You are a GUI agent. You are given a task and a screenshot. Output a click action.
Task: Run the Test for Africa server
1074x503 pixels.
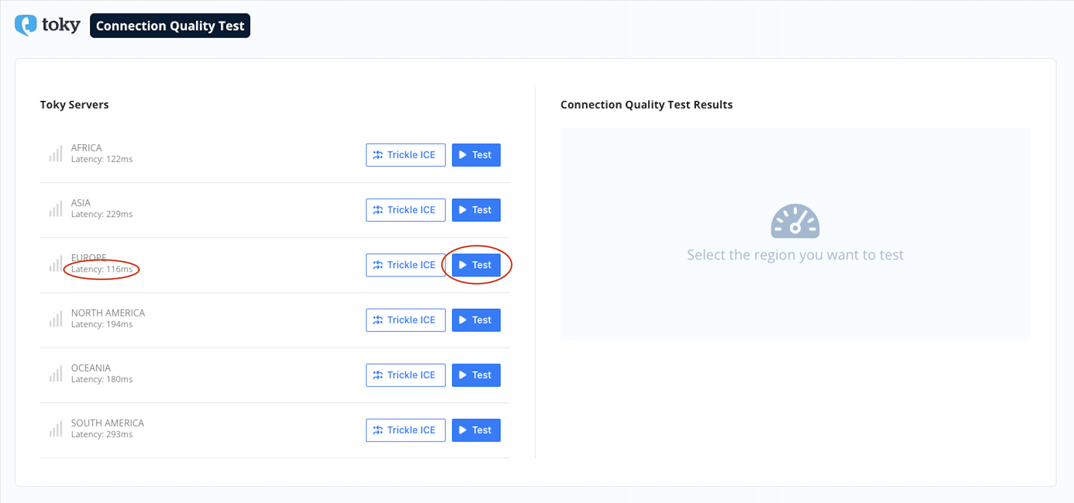(x=476, y=155)
